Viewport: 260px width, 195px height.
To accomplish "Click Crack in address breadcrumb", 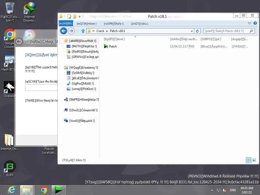I will pos(100,31).
